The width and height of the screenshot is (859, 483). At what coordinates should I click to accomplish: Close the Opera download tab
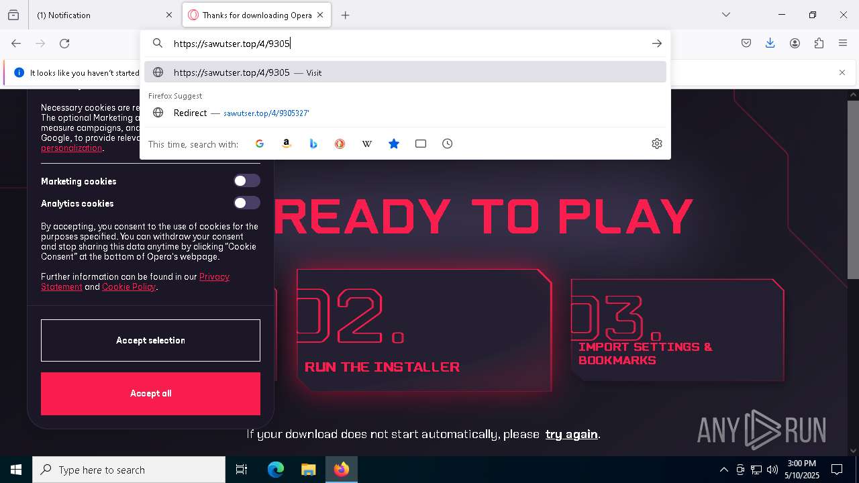(x=320, y=15)
